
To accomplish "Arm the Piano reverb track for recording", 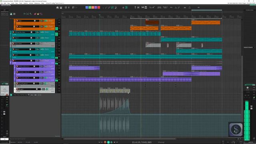I will pyautogui.click(x=14, y=44).
